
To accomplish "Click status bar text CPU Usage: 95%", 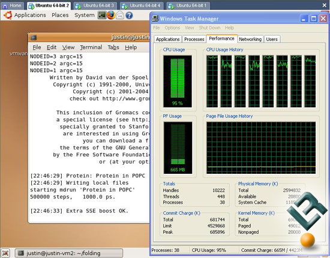I will coord(209,250).
